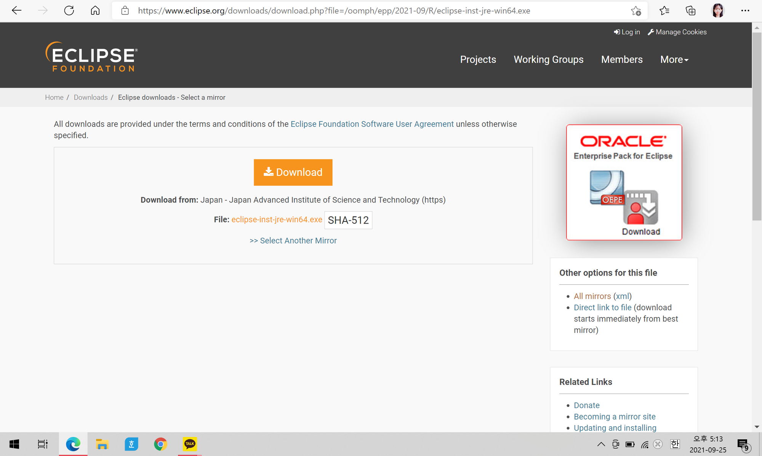Open the Collections icon in toolbar
This screenshot has width=762, height=456.
click(x=690, y=11)
